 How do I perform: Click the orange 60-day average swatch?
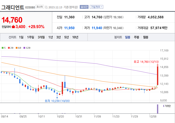pos(17,48)
